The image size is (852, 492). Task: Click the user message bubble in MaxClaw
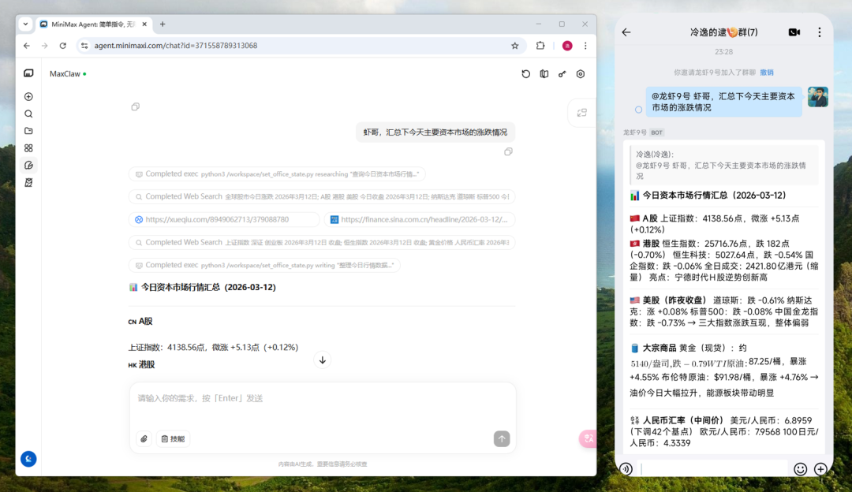point(435,132)
